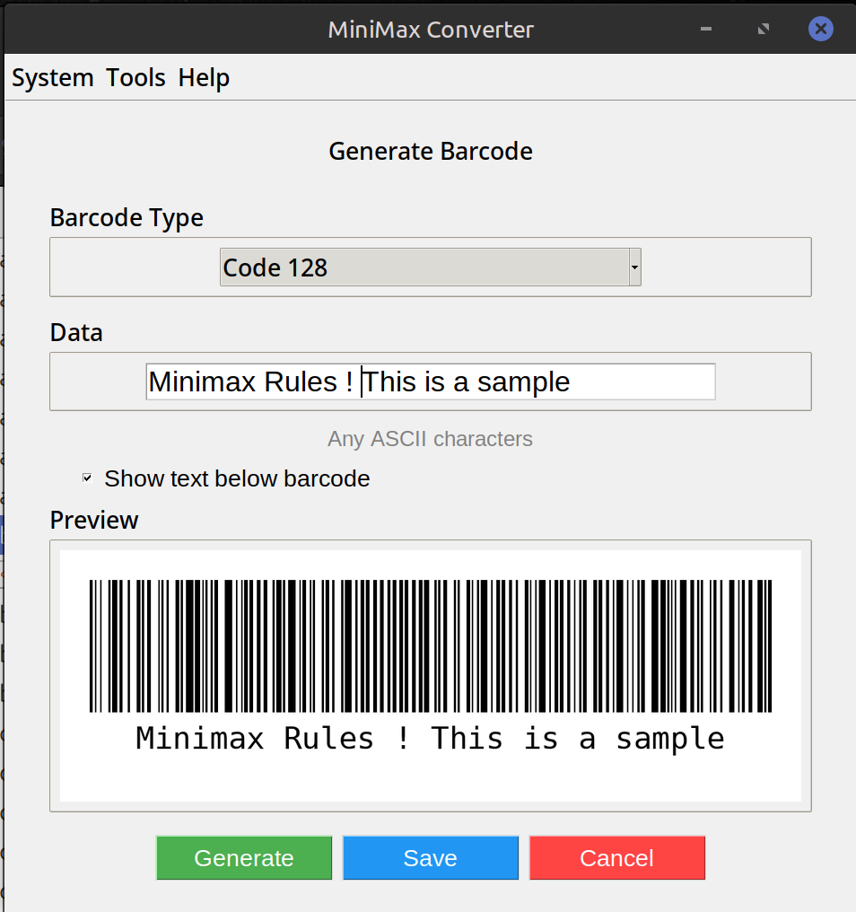
Task: Close the MiniMax Converter window
Action: 821,29
